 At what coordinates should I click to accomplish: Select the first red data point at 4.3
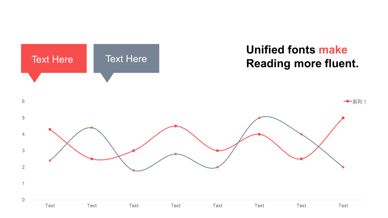tap(50, 129)
